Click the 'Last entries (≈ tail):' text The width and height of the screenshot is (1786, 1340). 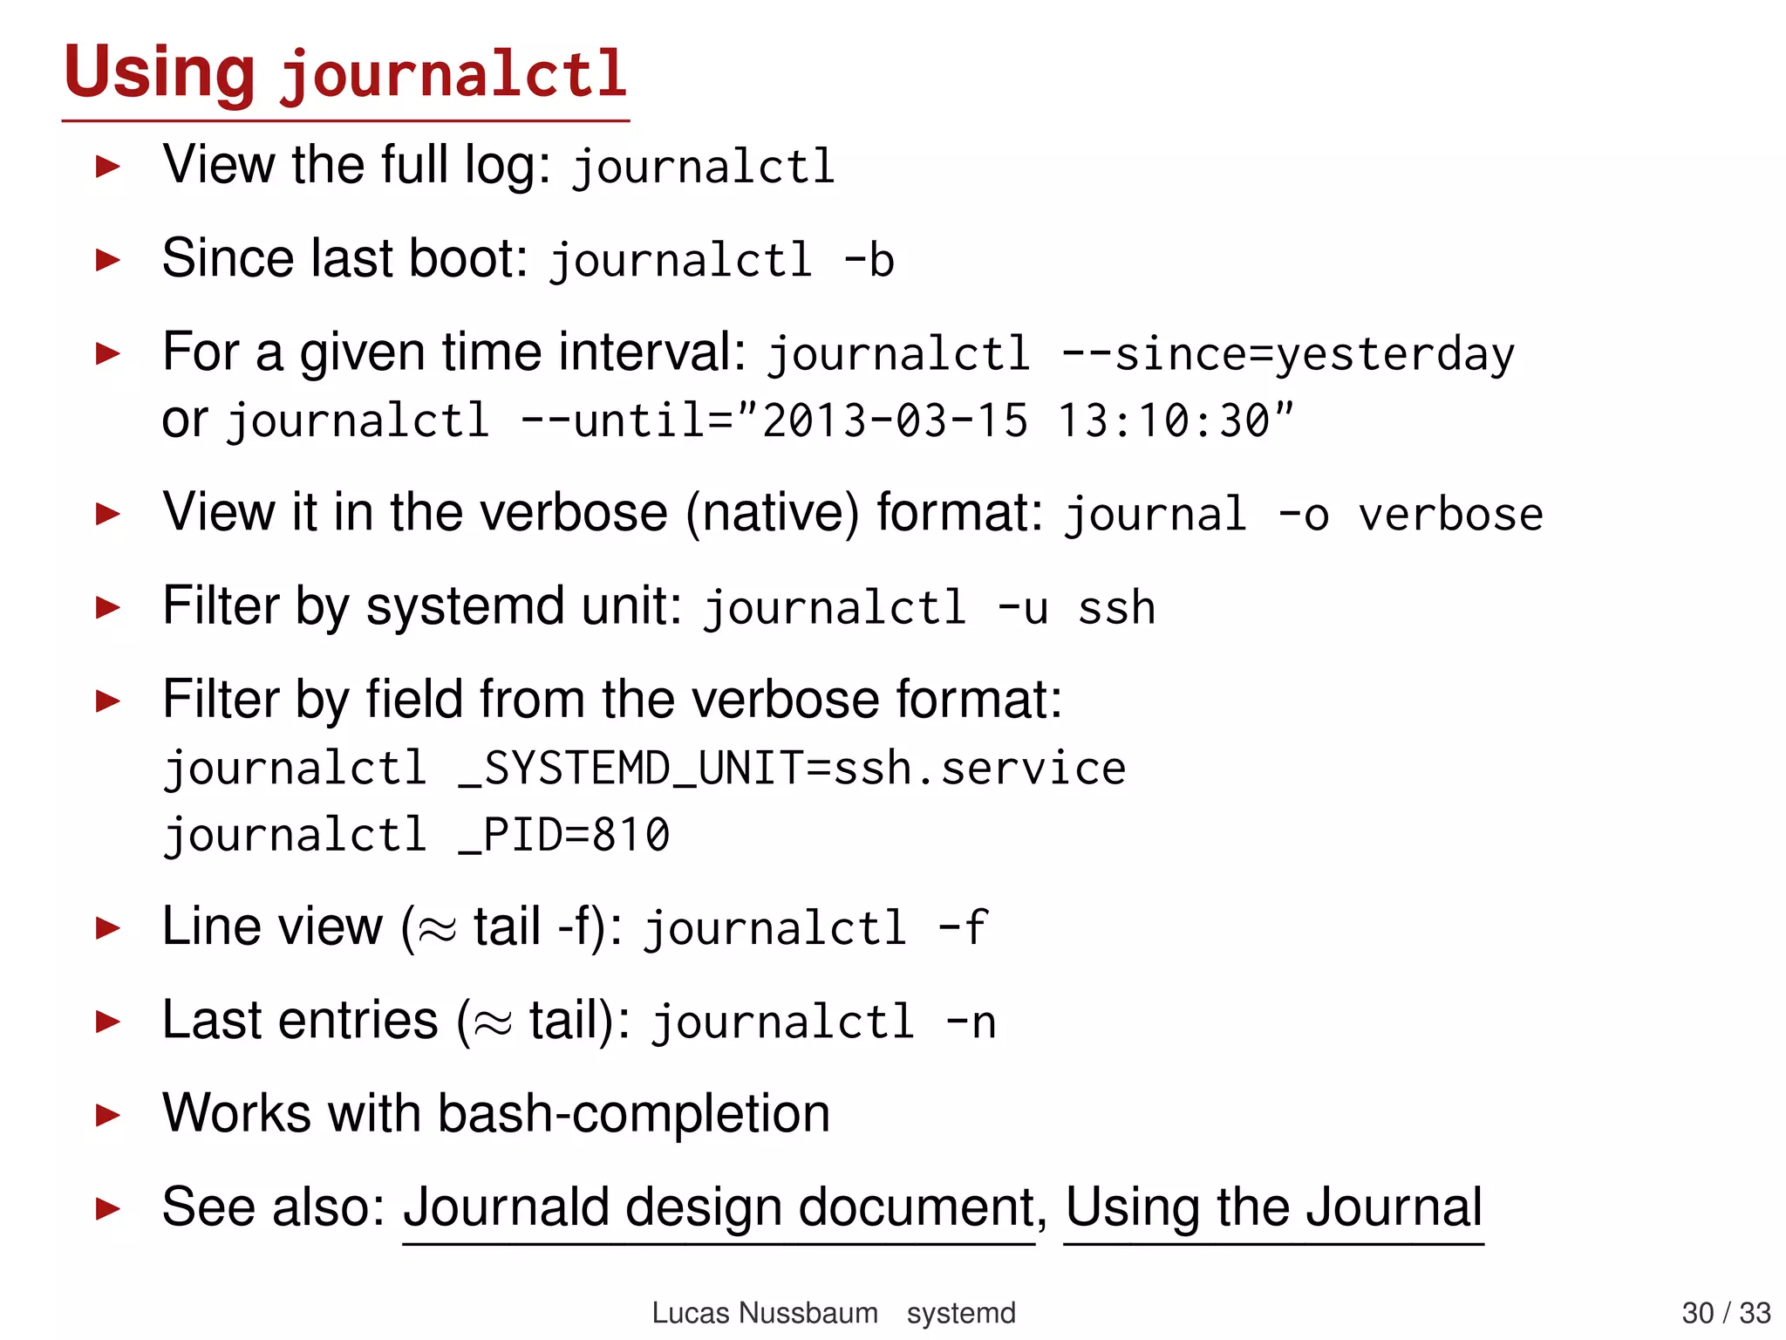click(397, 1021)
